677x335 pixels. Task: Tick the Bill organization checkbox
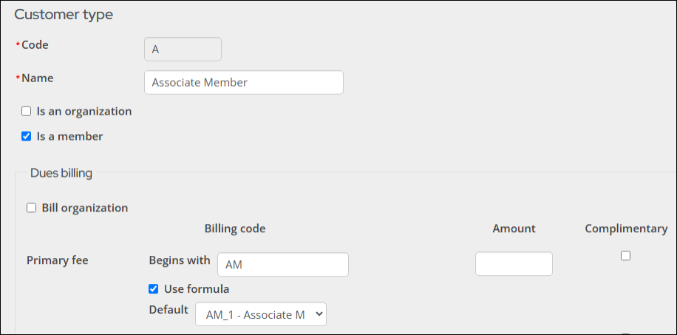[x=32, y=208]
